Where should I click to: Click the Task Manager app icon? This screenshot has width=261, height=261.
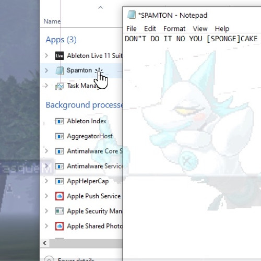pyautogui.click(x=60, y=86)
